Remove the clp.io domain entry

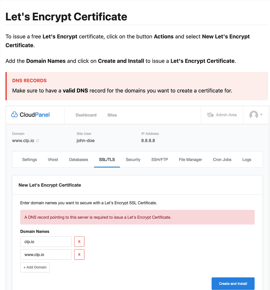[79, 241]
